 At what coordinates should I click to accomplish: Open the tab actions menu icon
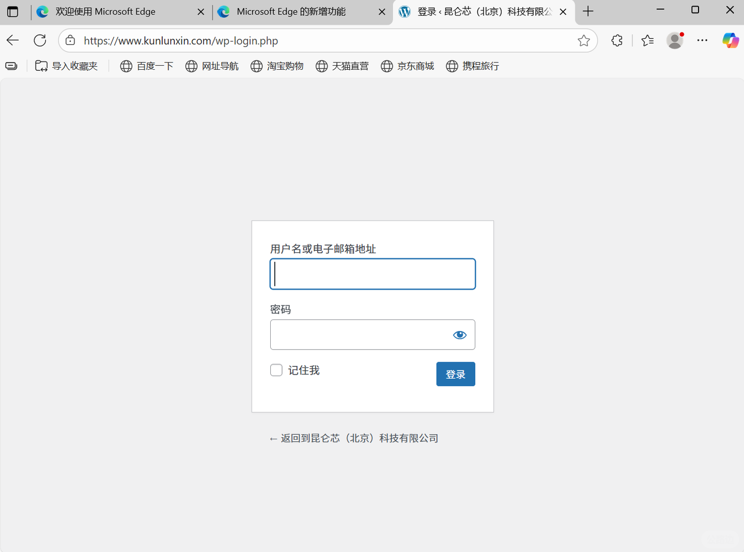pyautogui.click(x=12, y=11)
